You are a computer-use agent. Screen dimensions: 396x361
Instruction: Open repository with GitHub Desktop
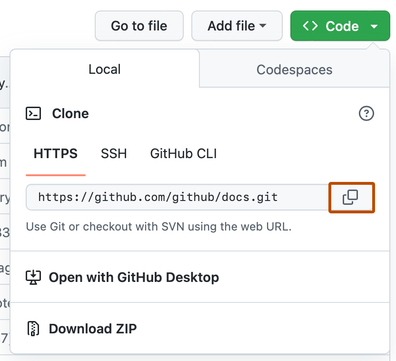[133, 277]
